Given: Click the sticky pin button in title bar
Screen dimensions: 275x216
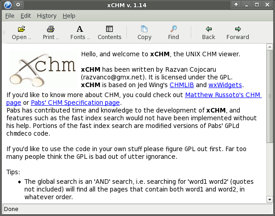Looking at the screenshot, I should click(x=18, y=5).
